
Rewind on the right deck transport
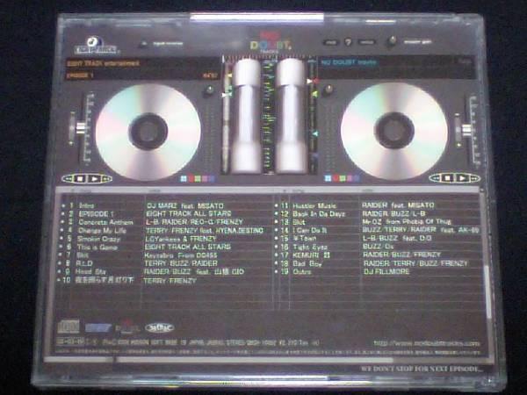[435, 177]
